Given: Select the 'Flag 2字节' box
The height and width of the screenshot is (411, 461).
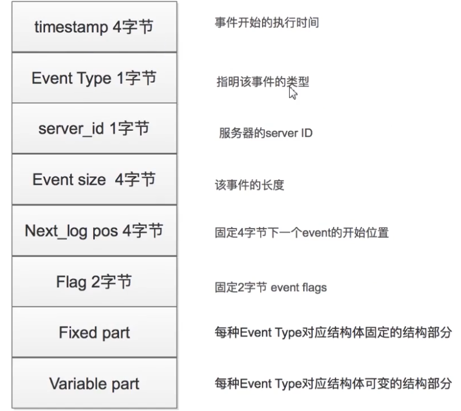Looking at the screenshot, I should (94, 281).
